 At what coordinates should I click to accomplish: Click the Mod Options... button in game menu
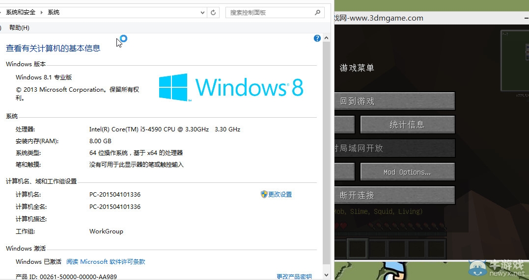coord(408,172)
